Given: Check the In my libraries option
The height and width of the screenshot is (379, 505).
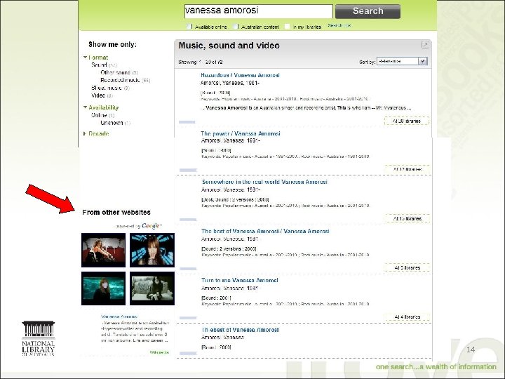Looking at the screenshot, I should [288, 27].
